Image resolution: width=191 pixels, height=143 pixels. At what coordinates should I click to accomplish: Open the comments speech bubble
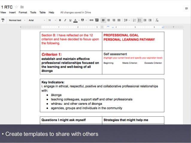[187, 8]
